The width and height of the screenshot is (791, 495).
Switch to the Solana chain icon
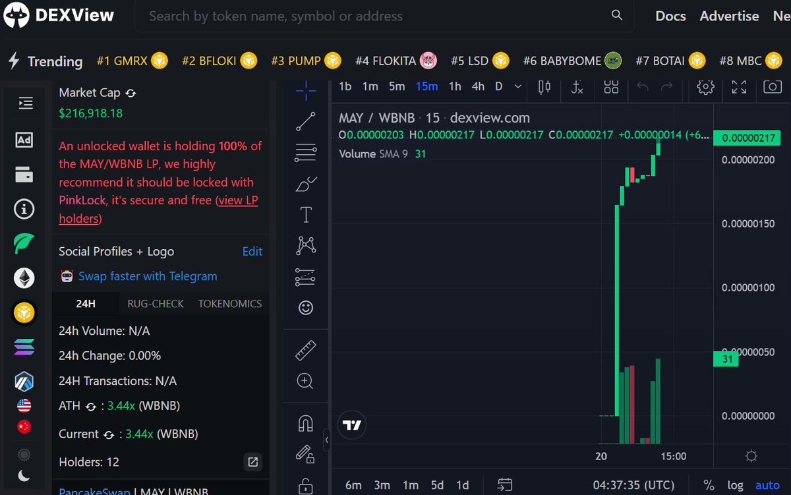tap(24, 347)
